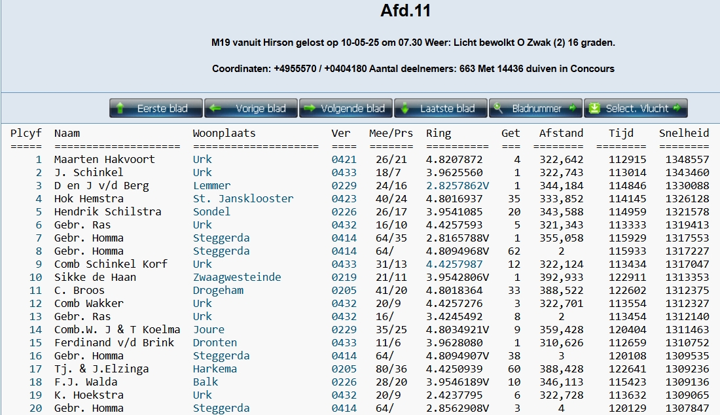The height and width of the screenshot is (415, 720).
Task: Open place number 20 in the rankings
Action: pyautogui.click(x=35, y=408)
